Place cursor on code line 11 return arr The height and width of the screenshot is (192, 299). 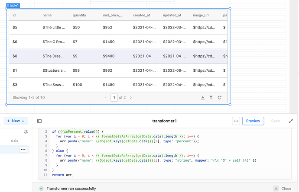63,175
